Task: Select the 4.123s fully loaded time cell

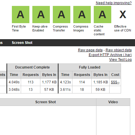Action: coord(65,82)
